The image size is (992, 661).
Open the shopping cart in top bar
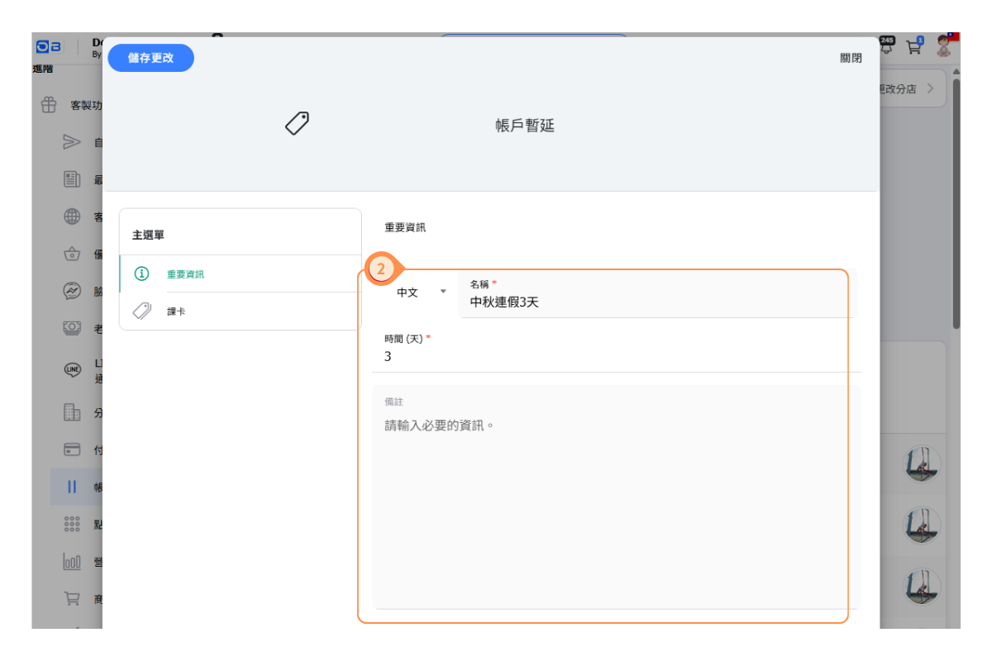coord(913,46)
